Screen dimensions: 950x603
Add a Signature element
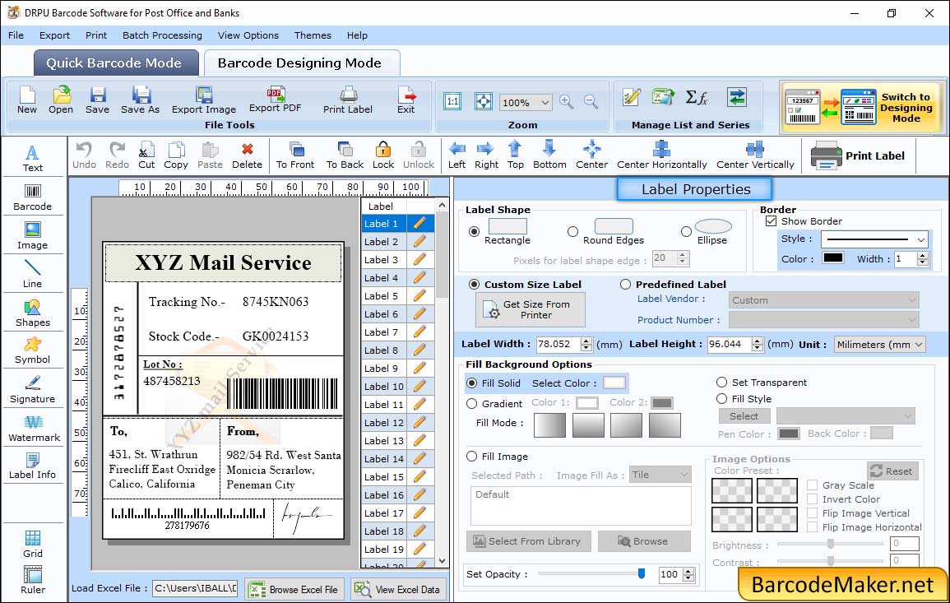click(33, 390)
